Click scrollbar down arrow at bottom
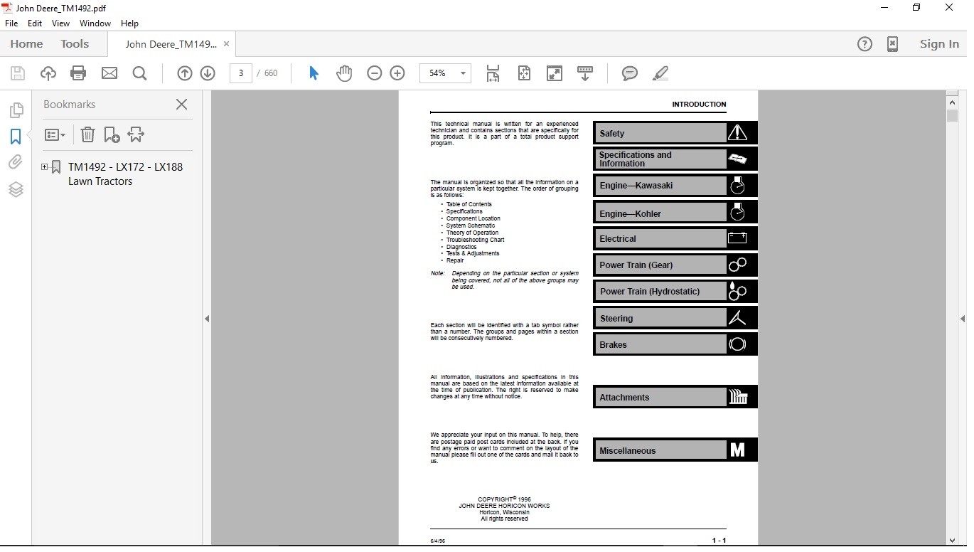974x552 pixels. [x=952, y=540]
